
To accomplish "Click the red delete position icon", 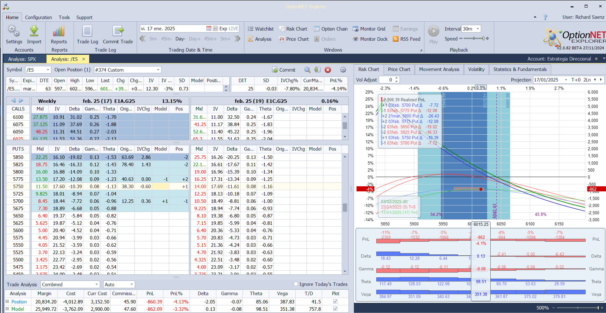I will [328, 70].
